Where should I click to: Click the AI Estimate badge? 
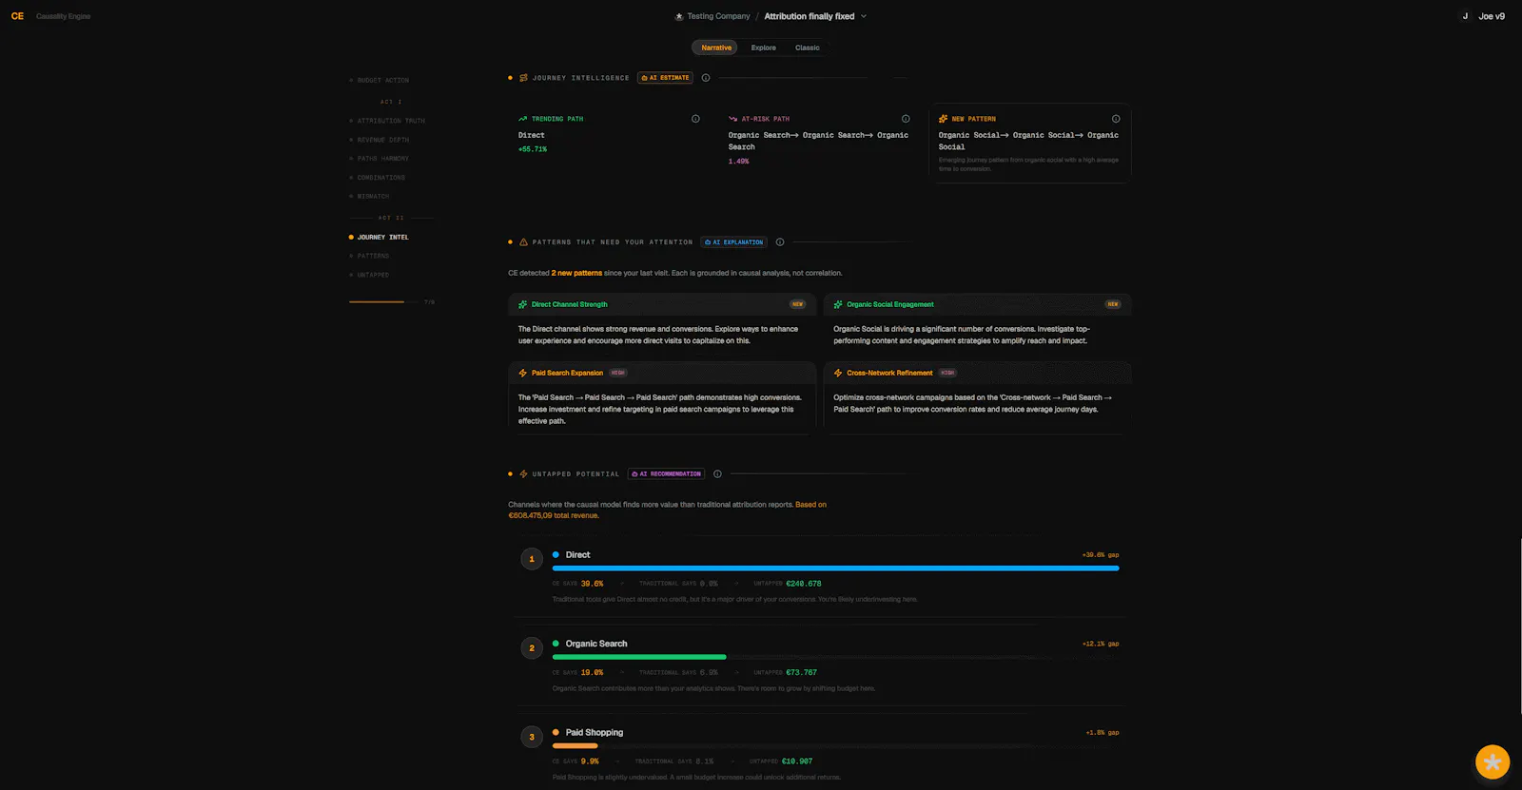pos(666,78)
